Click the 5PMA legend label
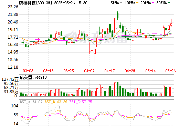The width and height of the screenshot is (179, 126). click(115, 3)
